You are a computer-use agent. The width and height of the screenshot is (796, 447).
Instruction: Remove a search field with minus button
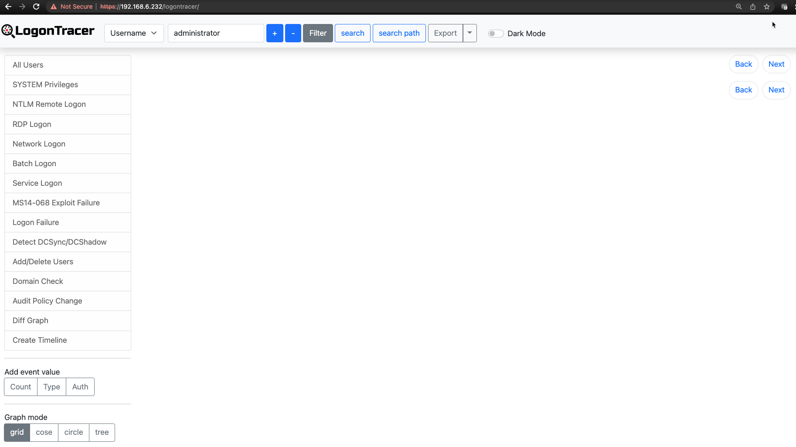pos(293,33)
